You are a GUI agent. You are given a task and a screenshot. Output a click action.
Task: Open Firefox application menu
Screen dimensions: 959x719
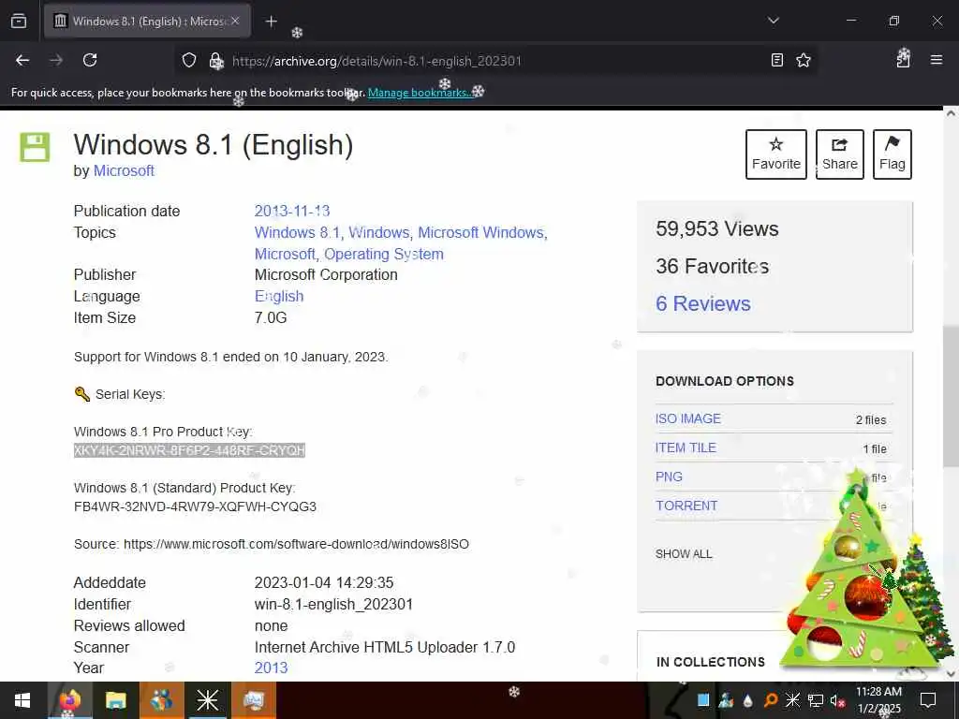937,60
